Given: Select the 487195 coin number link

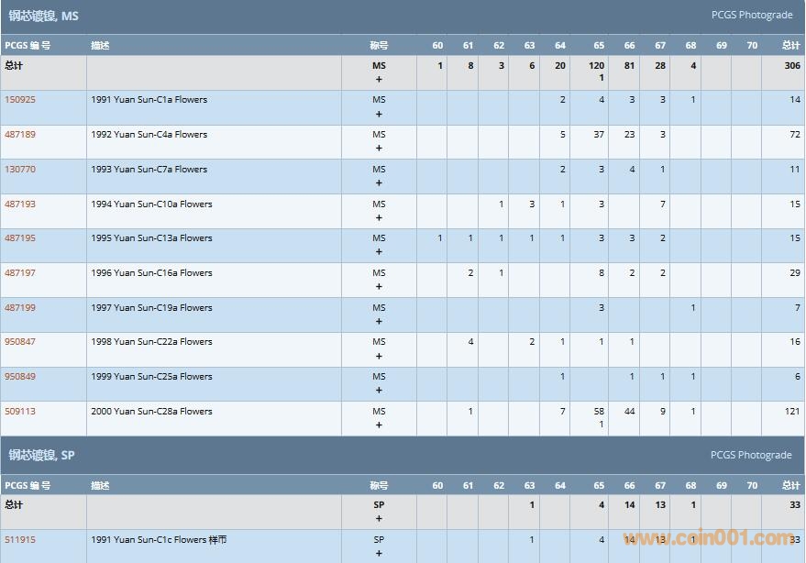Looking at the screenshot, I should click(20, 238).
